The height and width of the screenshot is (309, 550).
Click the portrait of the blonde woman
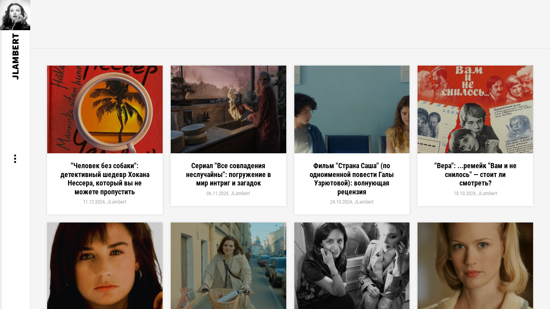[x=475, y=266]
